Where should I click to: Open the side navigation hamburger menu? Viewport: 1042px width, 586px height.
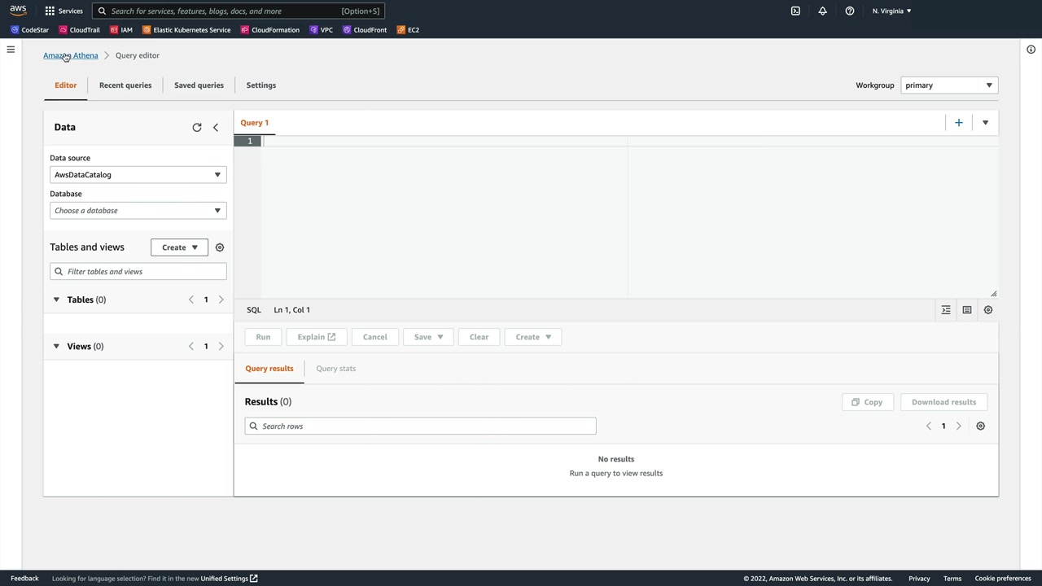tap(11, 50)
